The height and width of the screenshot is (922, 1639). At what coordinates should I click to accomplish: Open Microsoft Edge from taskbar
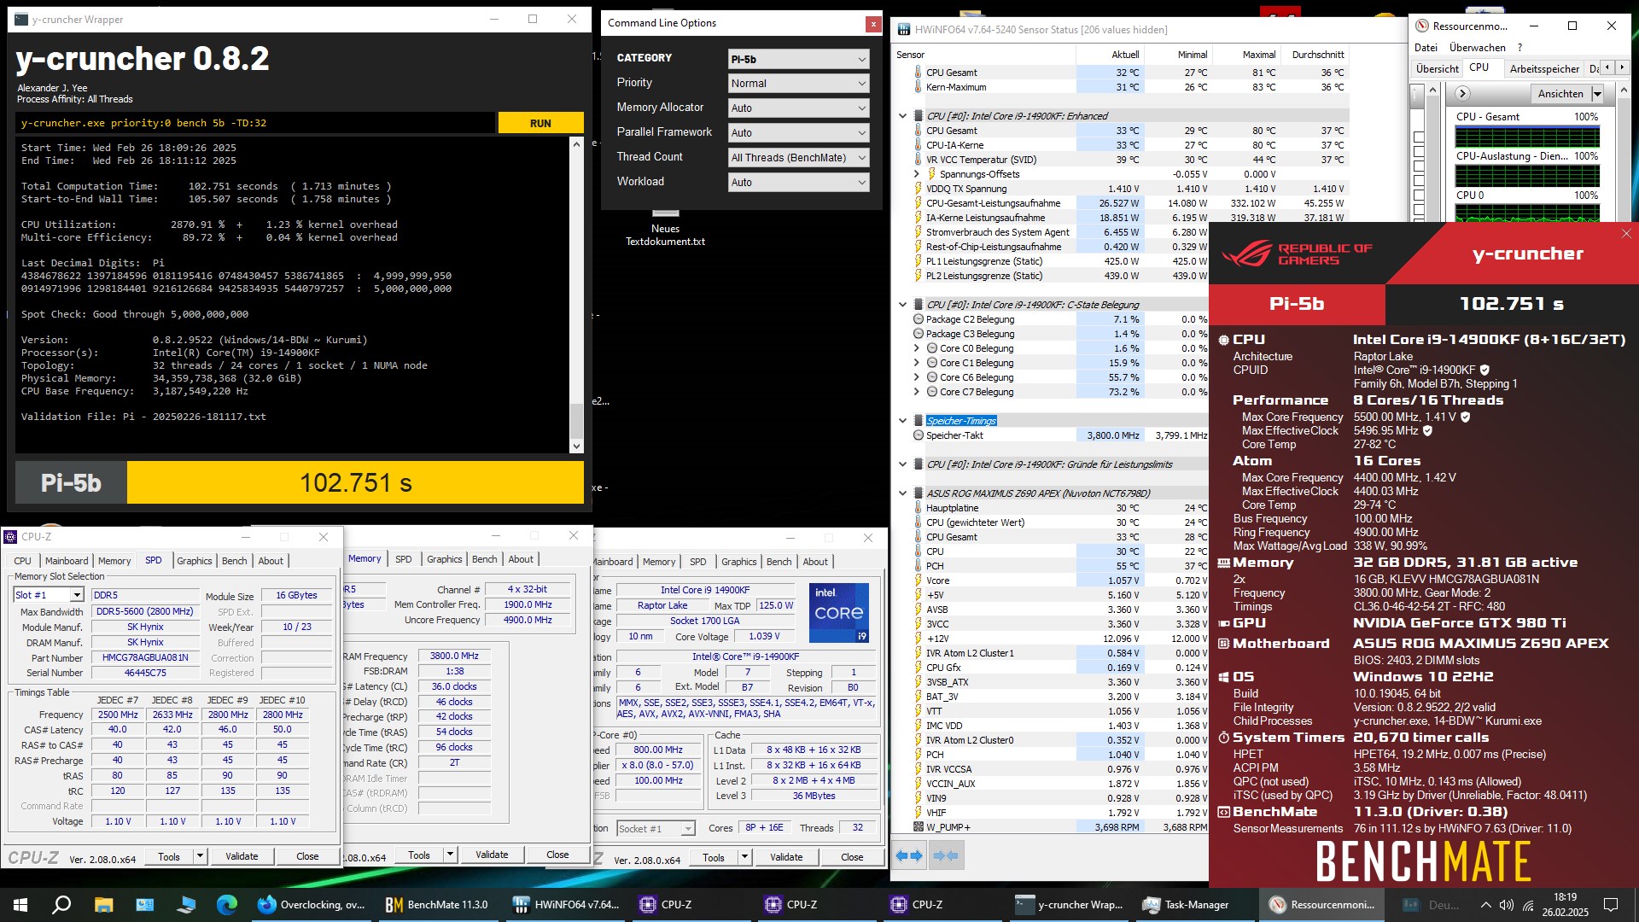click(226, 905)
